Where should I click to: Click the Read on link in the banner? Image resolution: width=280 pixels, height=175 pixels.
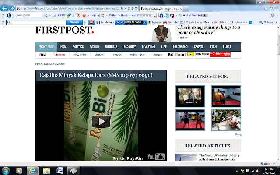click(182, 38)
